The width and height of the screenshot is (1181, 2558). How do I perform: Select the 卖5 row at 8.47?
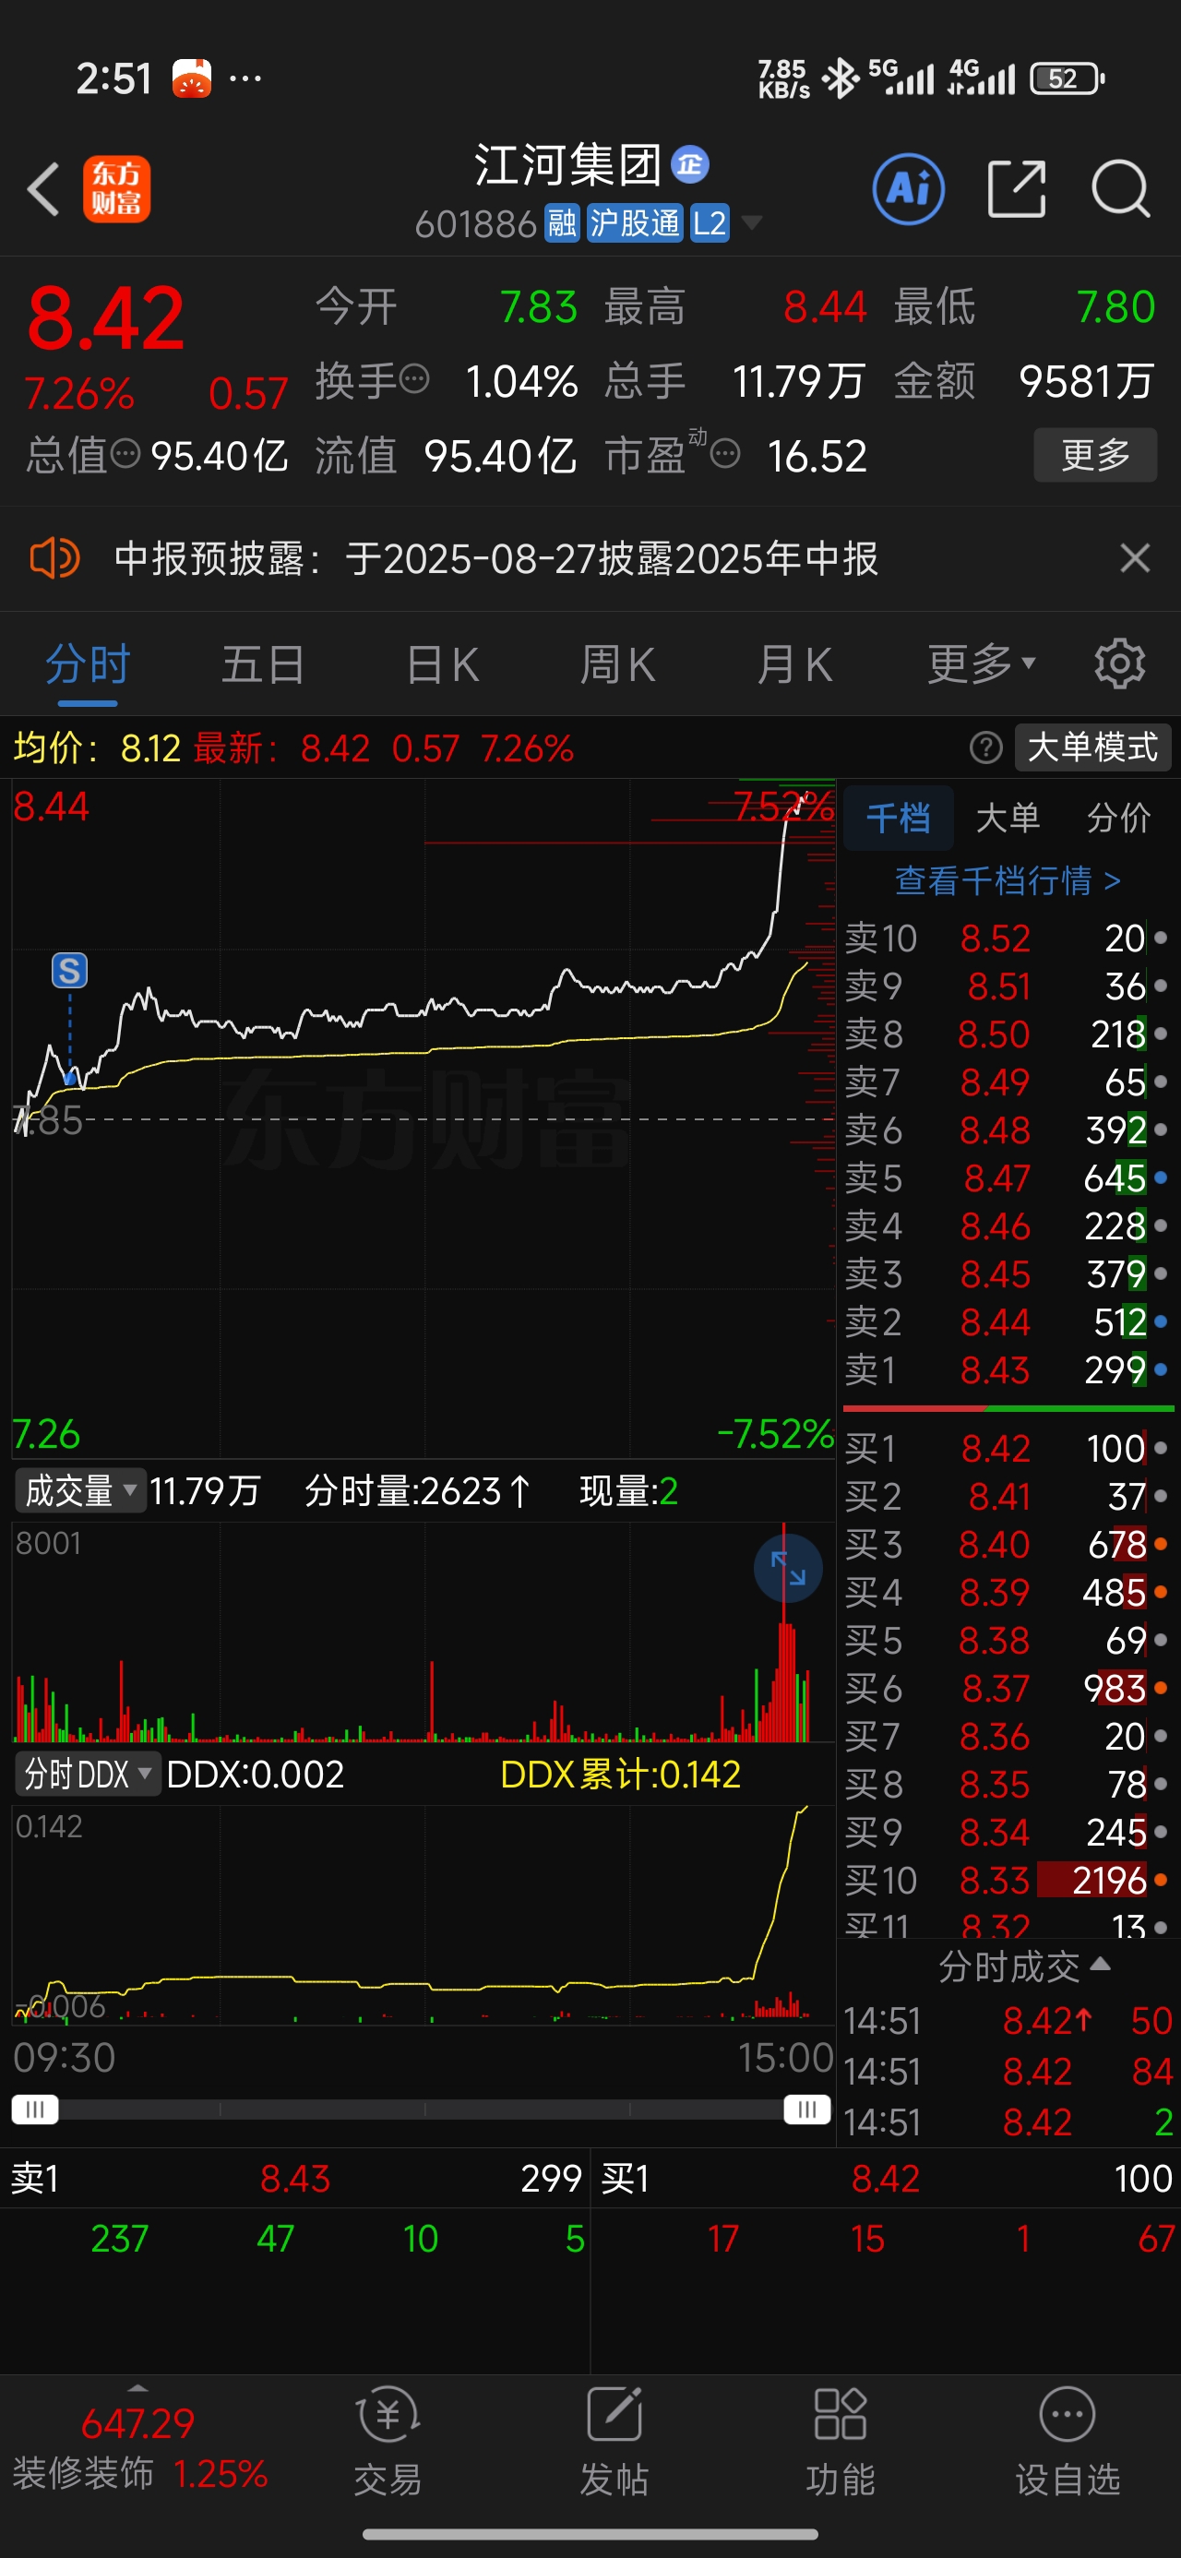[x=1008, y=1177]
